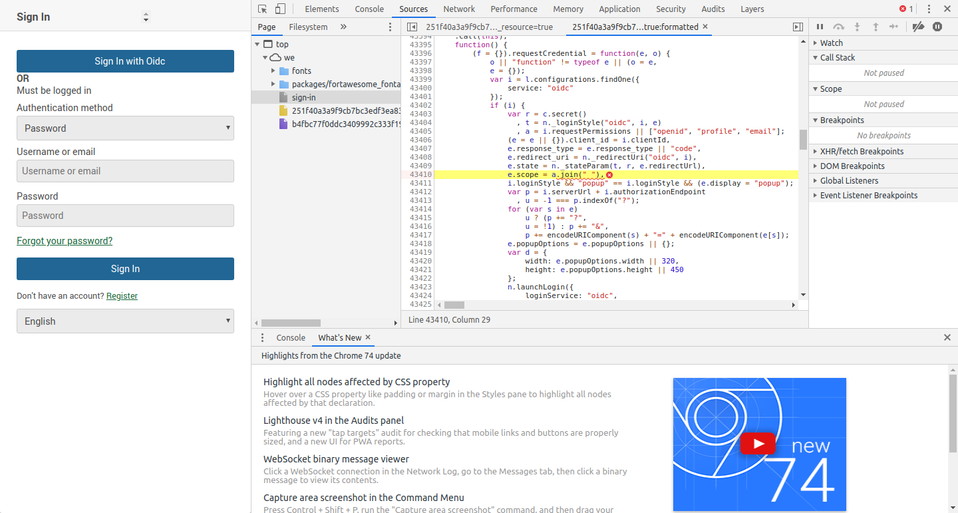Screen dimensions: 958x513
Task: Toggle the device toolbar icon
Action: 279,9
